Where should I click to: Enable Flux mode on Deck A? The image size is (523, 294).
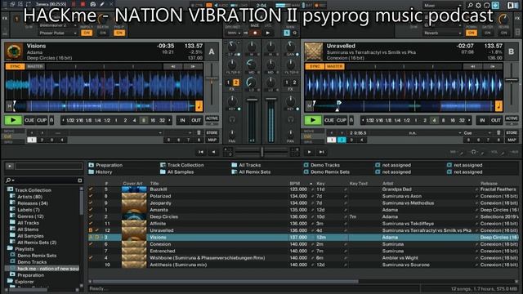pyautogui.click(x=51, y=120)
